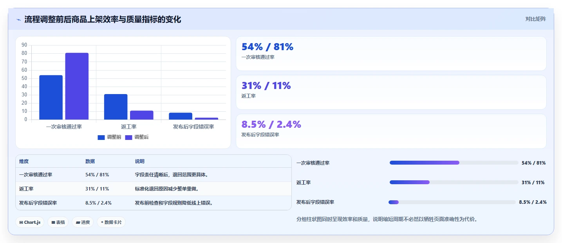Click text 标准化退回原因减少整单重做。
This screenshot has width=562, height=243.
(x=167, y=189)
